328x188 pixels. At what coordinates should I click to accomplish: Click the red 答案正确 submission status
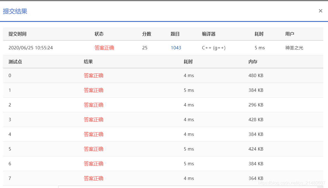coord(104,48)
